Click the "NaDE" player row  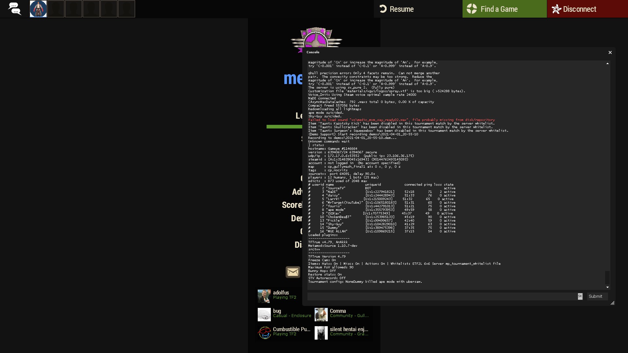382,192
